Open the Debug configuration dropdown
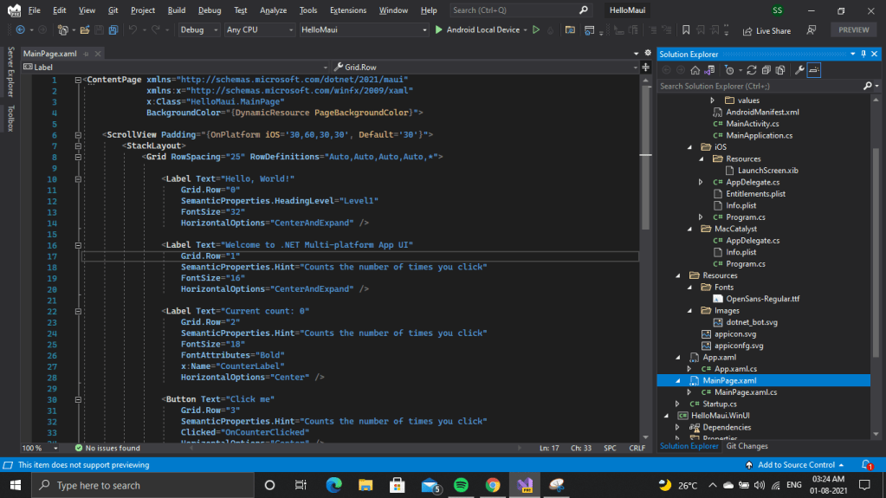 tap(198, 30)
